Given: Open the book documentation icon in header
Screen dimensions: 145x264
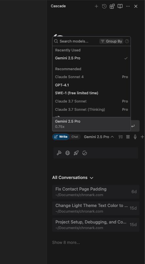Looking at the screenshot, I should pyautogui.click(x=120, y=6).
